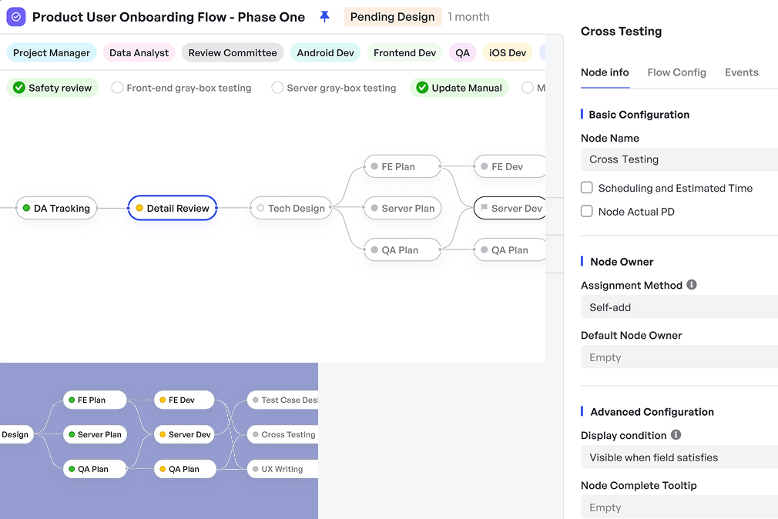The height and width of the screenshot is (519, 778).
Task: Click the Pending Design status badge
Action: 392,17
